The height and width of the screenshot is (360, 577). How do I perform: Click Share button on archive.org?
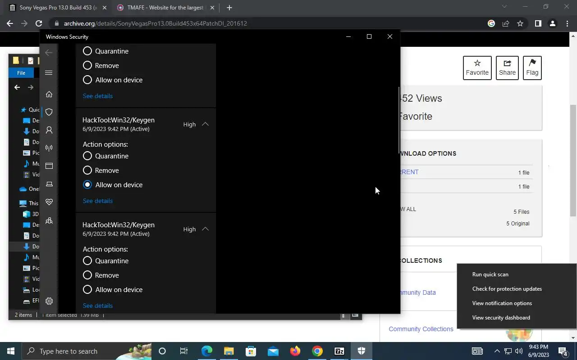click(507, 68)
